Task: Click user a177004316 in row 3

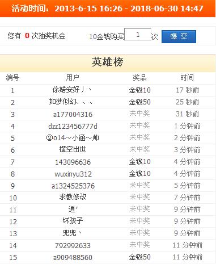Action: pyautogui.click(x=73, y=114)
